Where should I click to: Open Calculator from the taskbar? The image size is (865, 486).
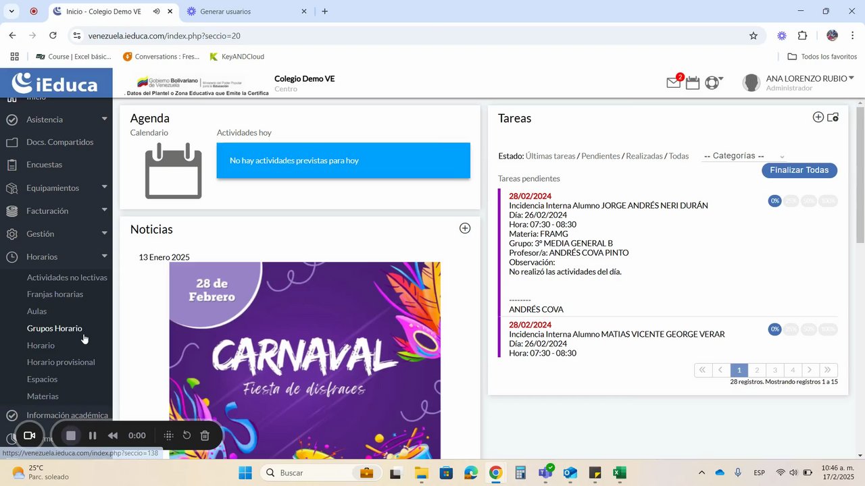(x=520, y=473)
